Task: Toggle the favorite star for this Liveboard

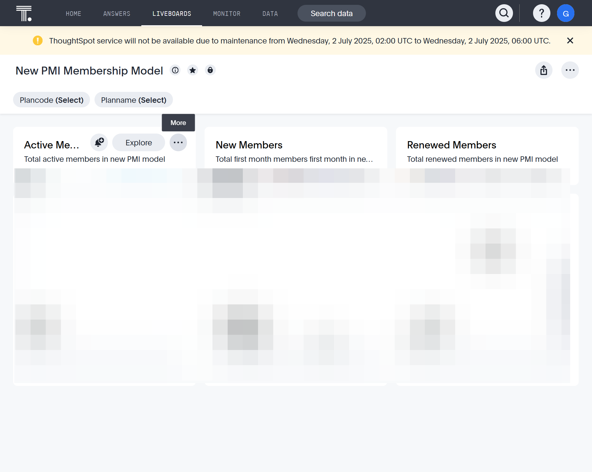Action: [x=193, y=70]
